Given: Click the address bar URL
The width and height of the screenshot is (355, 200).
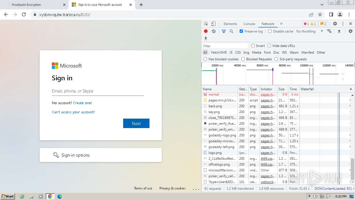Looking at the screenshot, I should (x=65, y=14).
